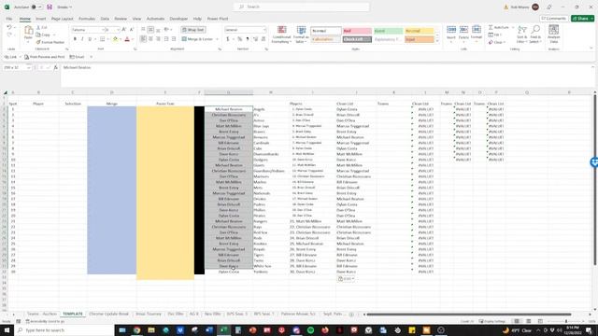Apply the Bad cell style
This screenshot has height=336, width=598.
click(x=357, y=31)
